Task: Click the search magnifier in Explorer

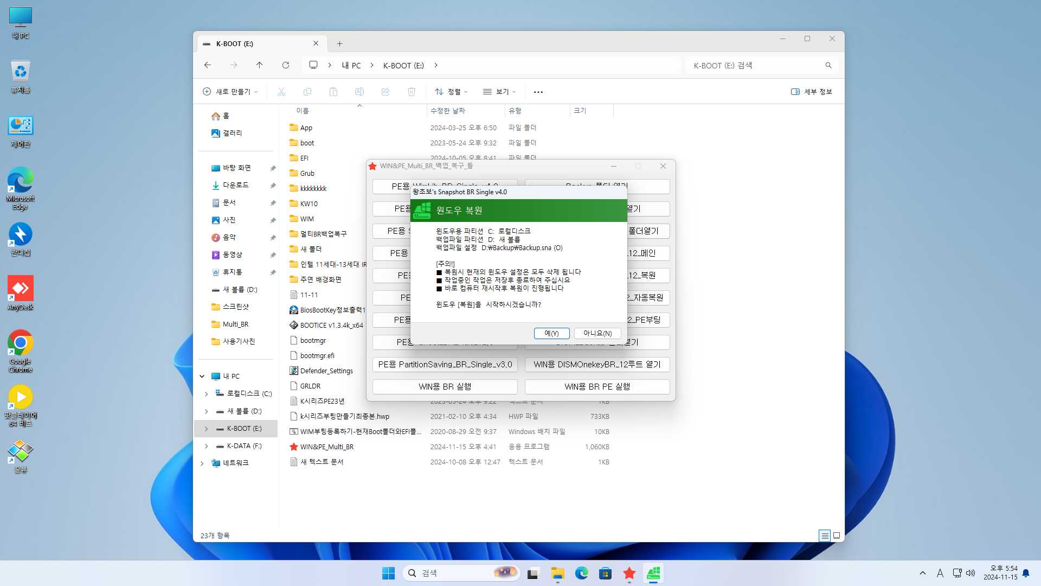Action: tap(828, 65)
